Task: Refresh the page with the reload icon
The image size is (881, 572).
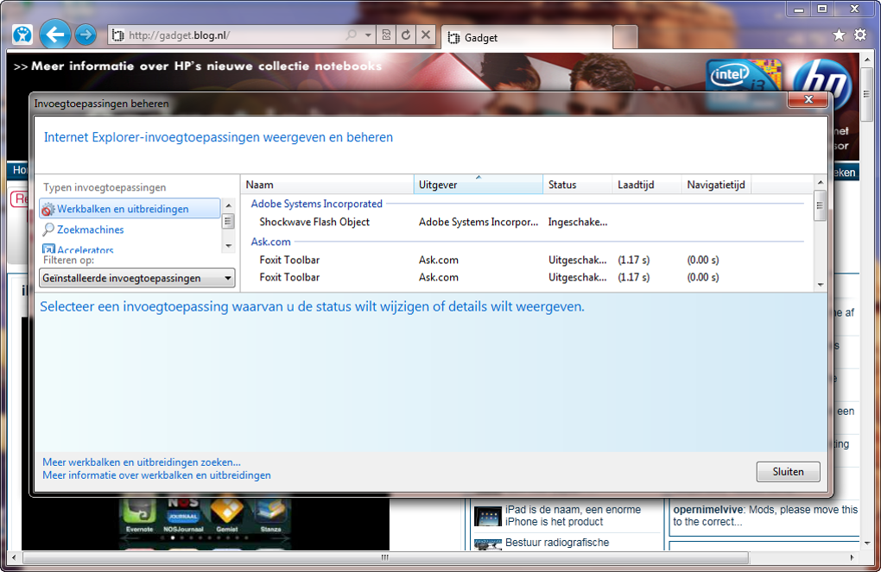Action: (x=406, y=35)
